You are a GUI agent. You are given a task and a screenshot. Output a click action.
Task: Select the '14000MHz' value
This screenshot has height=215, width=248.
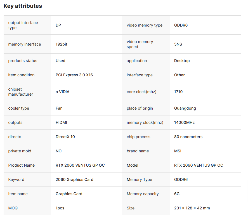point(185,123)
